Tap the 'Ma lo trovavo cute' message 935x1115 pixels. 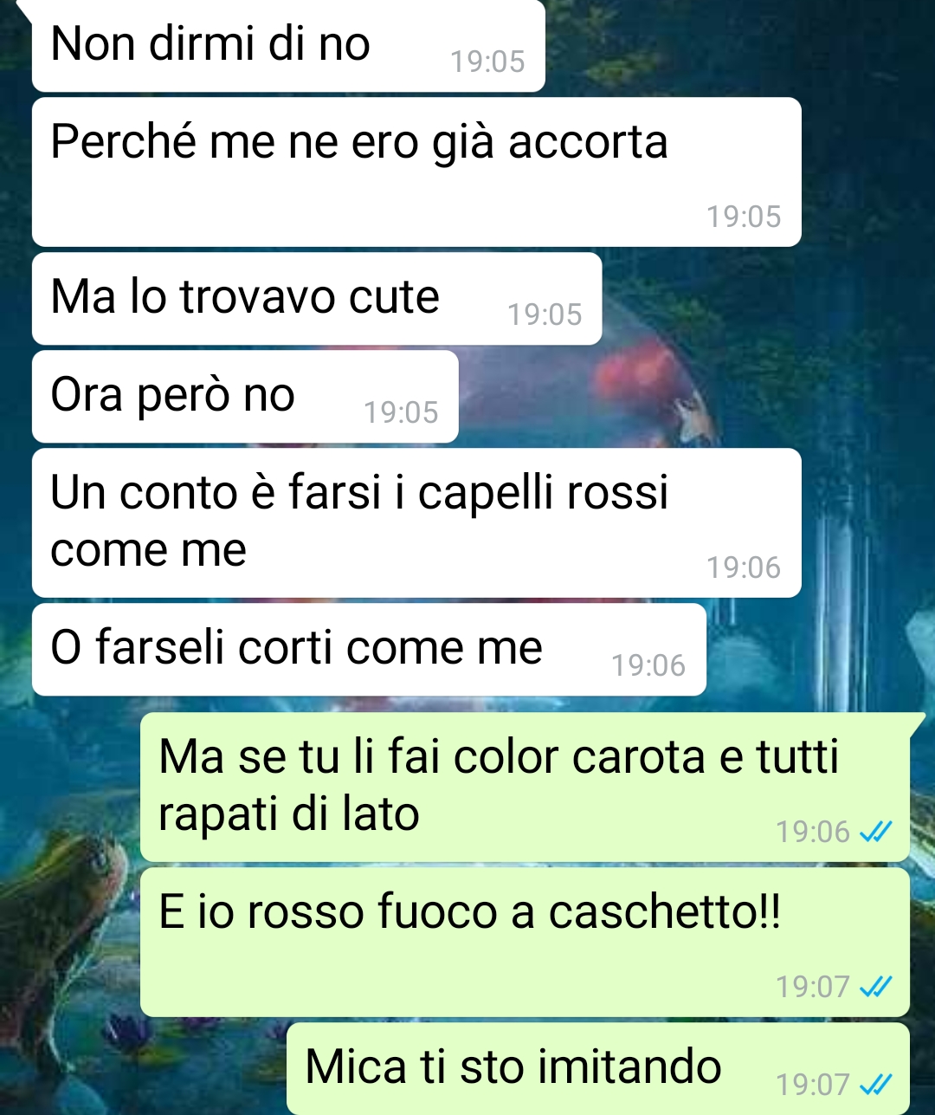point(317,299)
